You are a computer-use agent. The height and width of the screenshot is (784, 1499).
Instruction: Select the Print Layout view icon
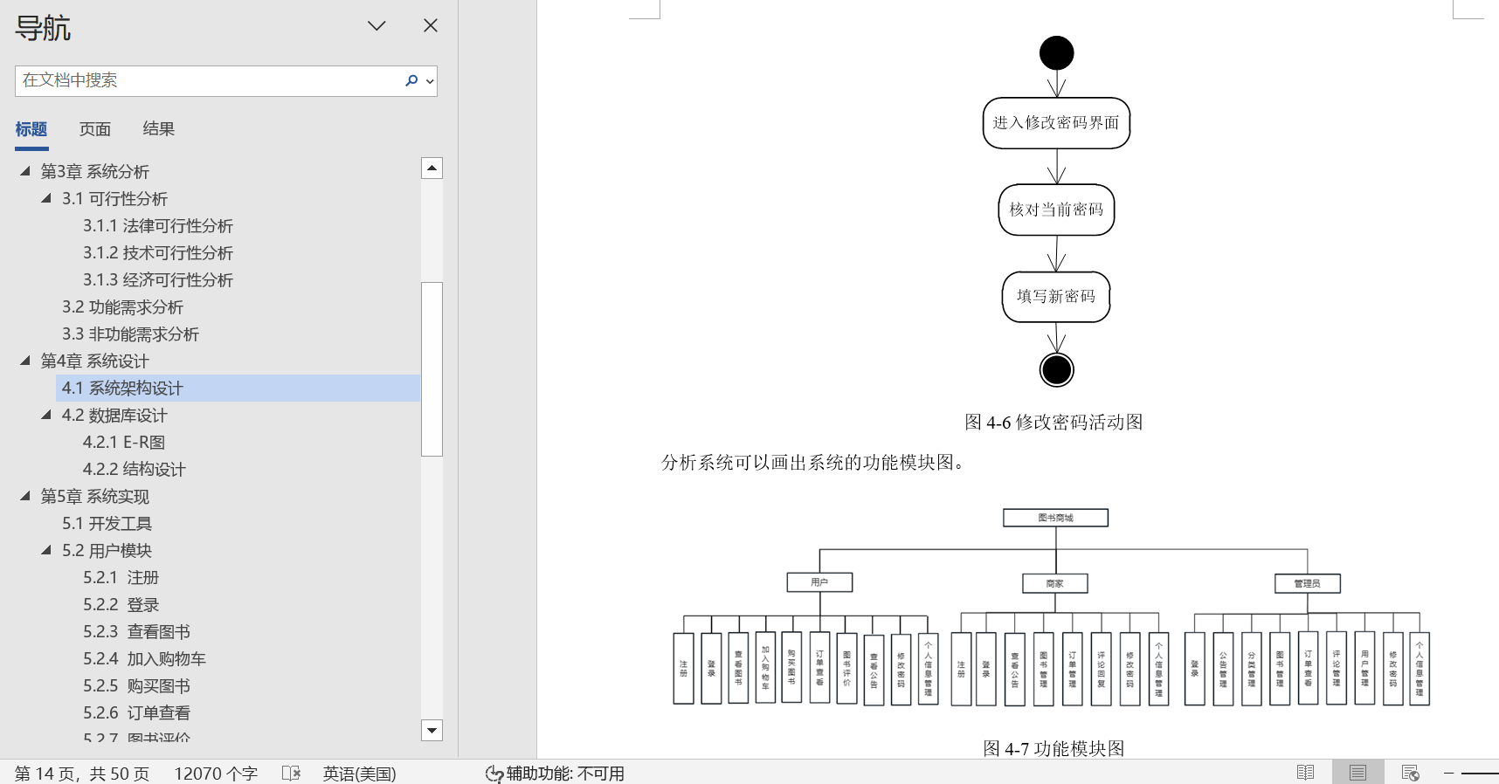(1357, 773)
